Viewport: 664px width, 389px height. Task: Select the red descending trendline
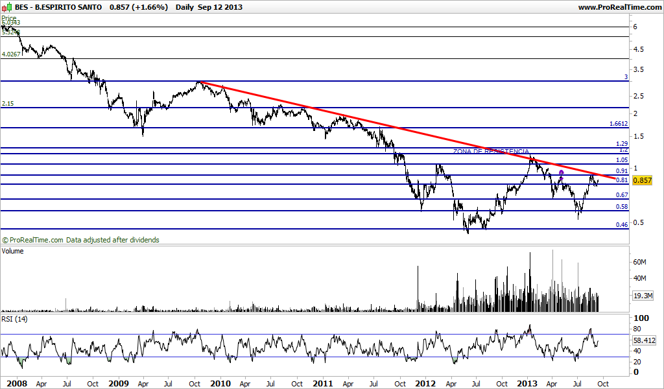[x=407, y=130]
